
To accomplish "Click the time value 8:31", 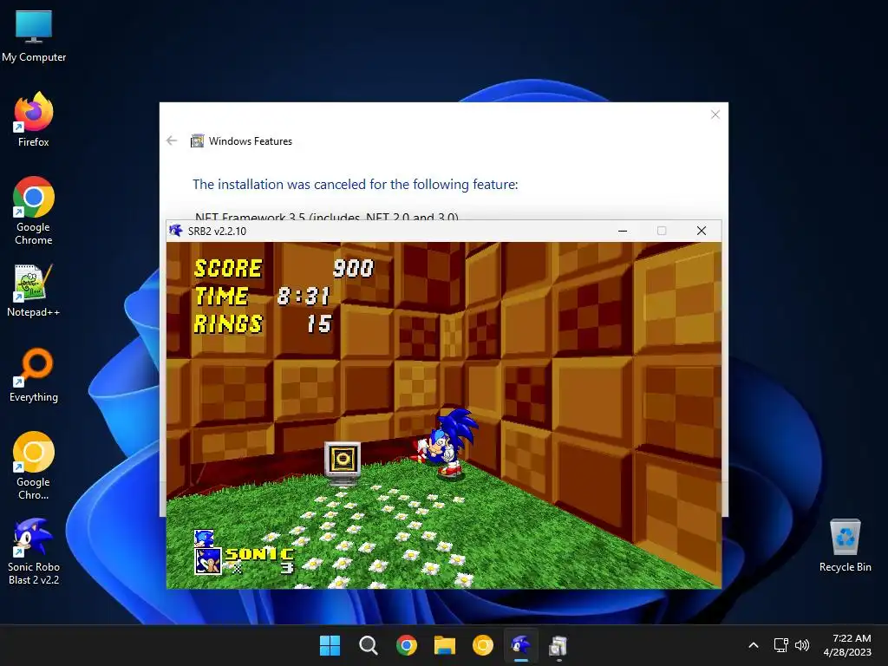I will point(304,297).
